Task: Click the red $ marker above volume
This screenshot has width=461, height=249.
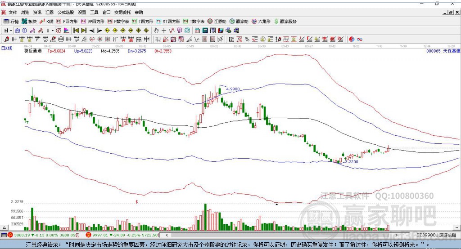Action: (x=137, y=202)
